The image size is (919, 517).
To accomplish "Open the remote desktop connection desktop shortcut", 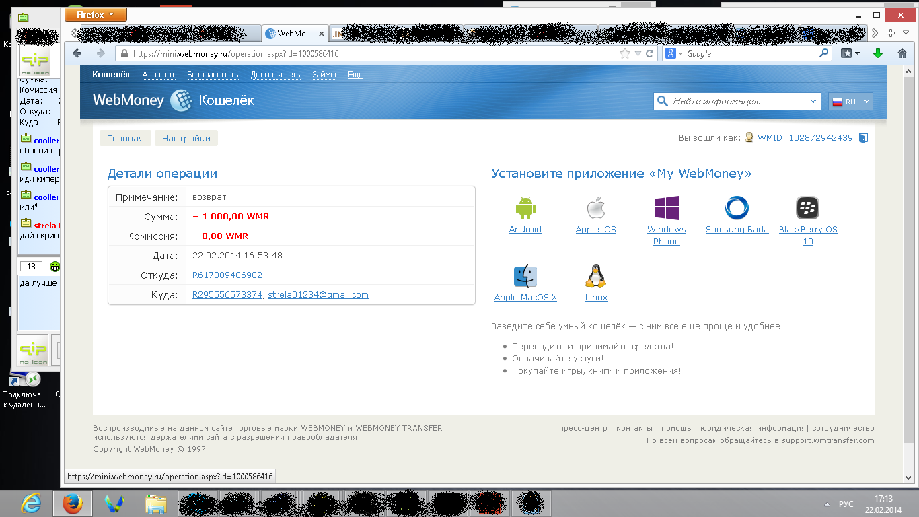I will (x=25, y=388).
